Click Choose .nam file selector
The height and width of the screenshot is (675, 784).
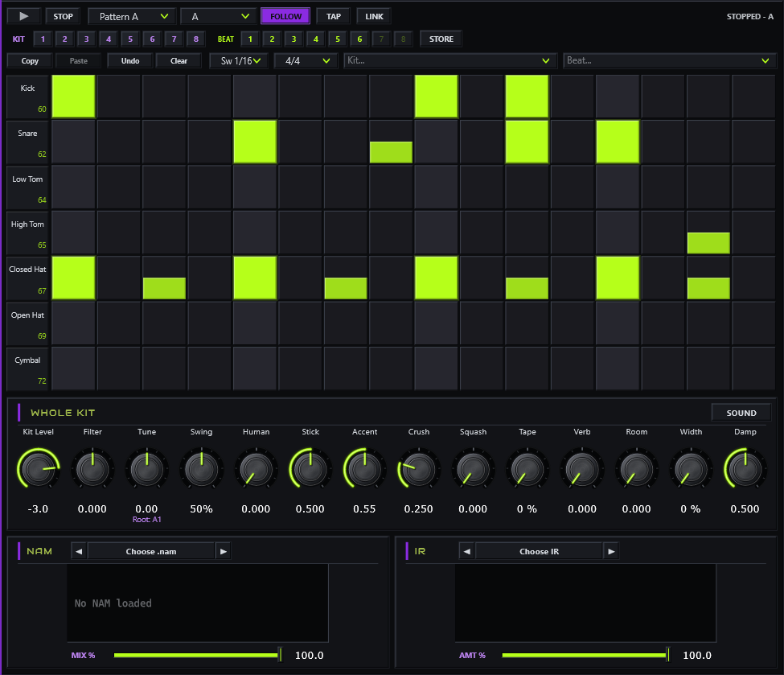pyautogui.click(x=151, y=551)
